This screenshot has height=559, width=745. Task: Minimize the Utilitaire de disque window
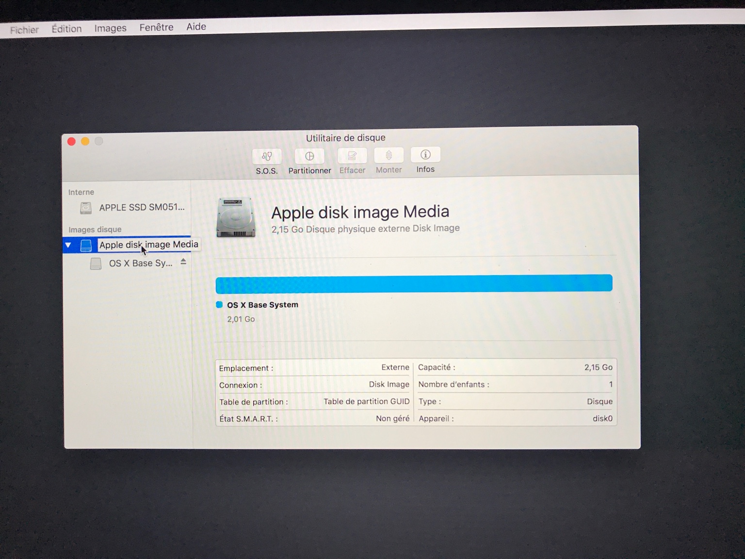click(x=85, y=141)
